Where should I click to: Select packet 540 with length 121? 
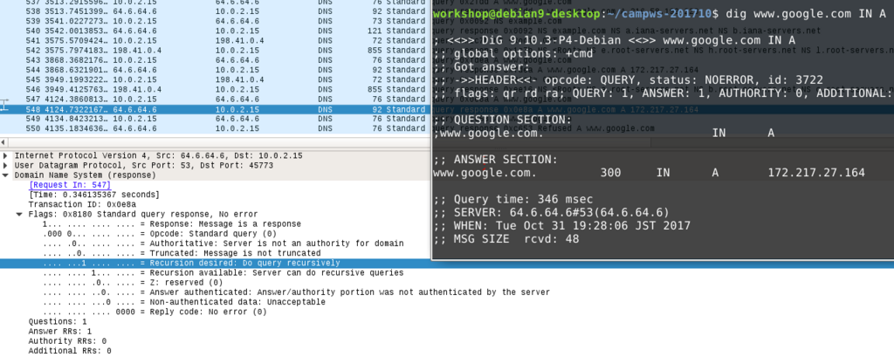click(216, 31)
